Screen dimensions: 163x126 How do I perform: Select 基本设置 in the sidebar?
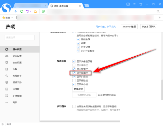click(x=20, y=49)
